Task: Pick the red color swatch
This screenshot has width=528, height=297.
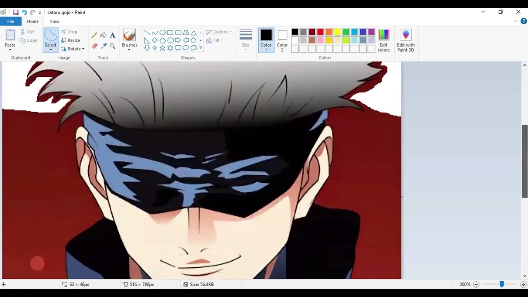Action: click(x=321, y=32)
